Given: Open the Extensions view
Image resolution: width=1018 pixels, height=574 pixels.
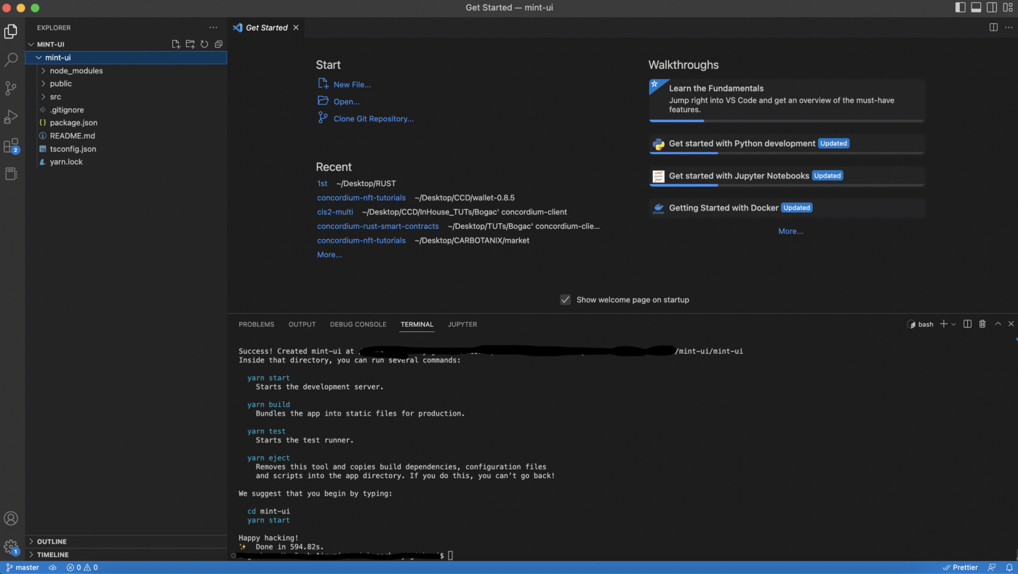Looking at the screenshot, I should 11,146.
